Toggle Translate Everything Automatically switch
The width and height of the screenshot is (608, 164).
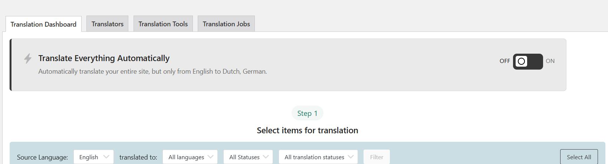(528, 61)
